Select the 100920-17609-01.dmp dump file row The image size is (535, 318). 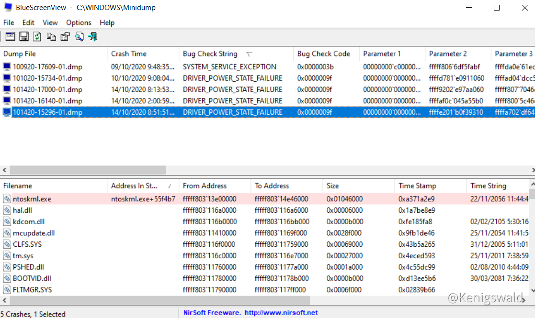pos(47,67)
